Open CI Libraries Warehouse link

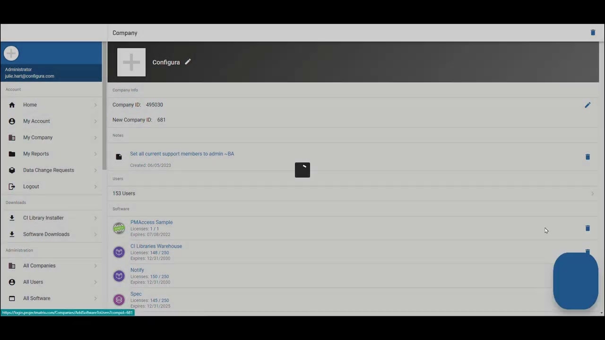156,246
